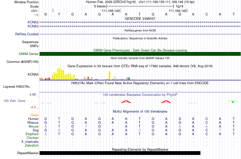Viewport: 241px width, 159px height.
Task: Click the green PhyloP conservation marker
Action: click(233, 102)
